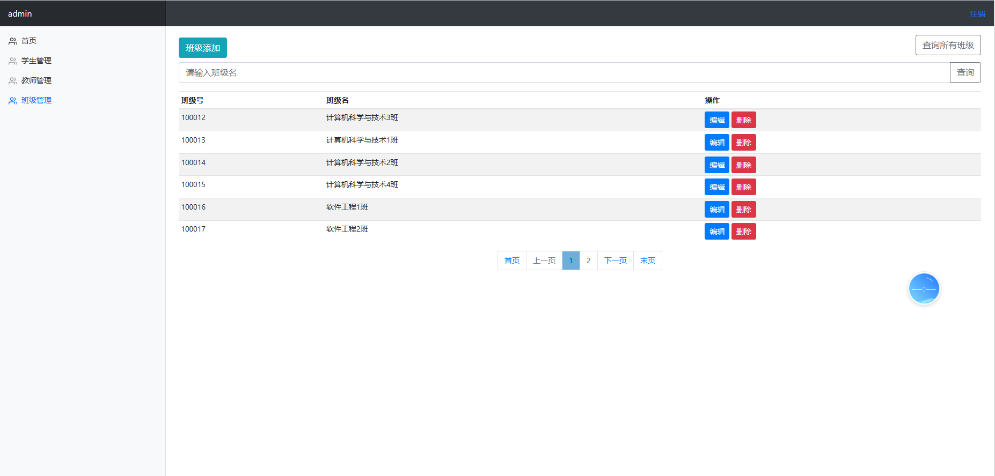Focus the 请输入班级名 search field
The image size is (995, 476).
pyautogui.click(x=564, y=72)
